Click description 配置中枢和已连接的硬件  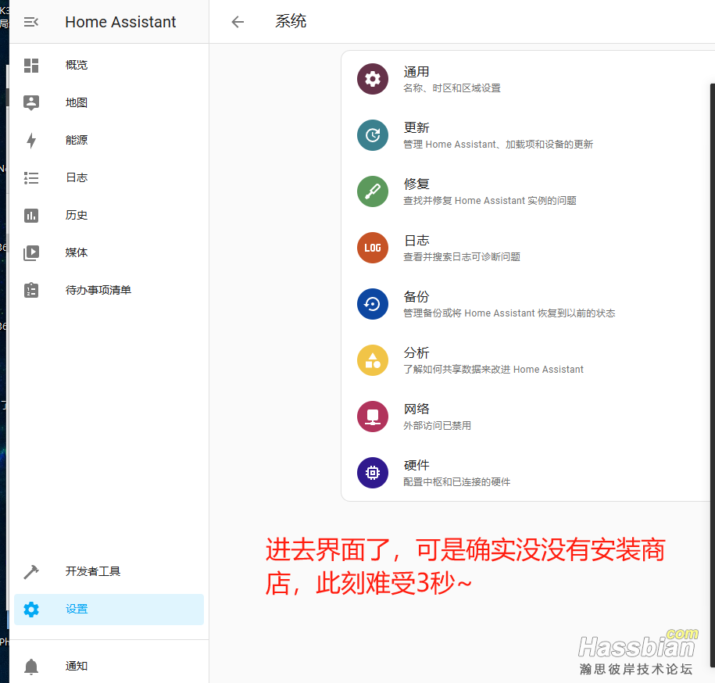click(456, 482)
